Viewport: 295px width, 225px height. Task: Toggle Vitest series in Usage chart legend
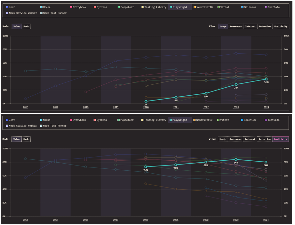point(223,7)
